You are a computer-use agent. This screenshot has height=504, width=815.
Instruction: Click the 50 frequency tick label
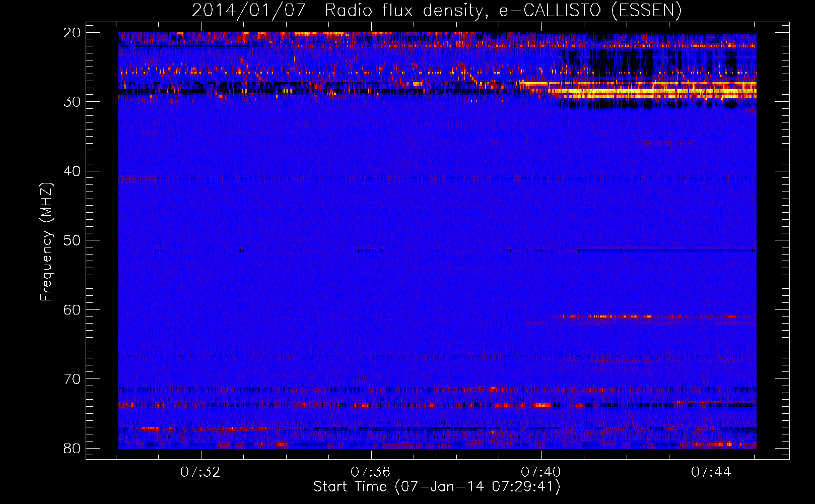73,240
